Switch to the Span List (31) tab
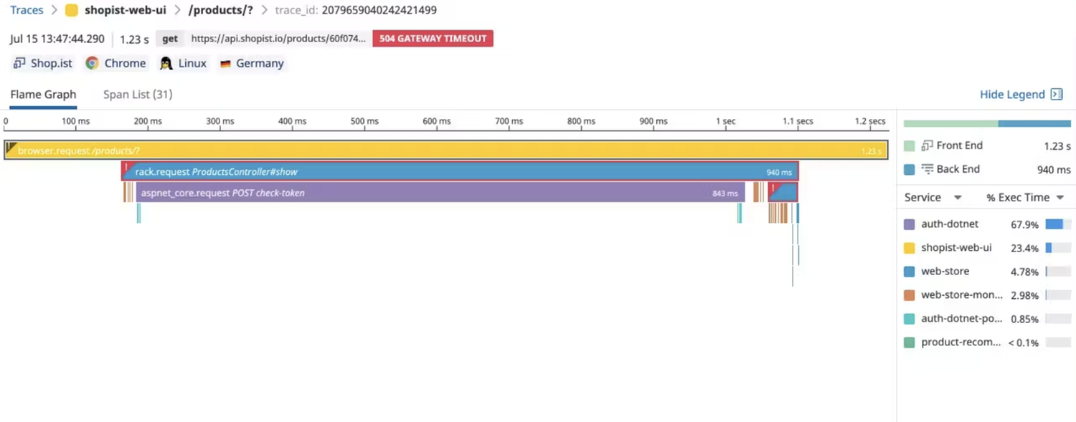Screen dimensions: 1076x422 (x=138, y=95)
